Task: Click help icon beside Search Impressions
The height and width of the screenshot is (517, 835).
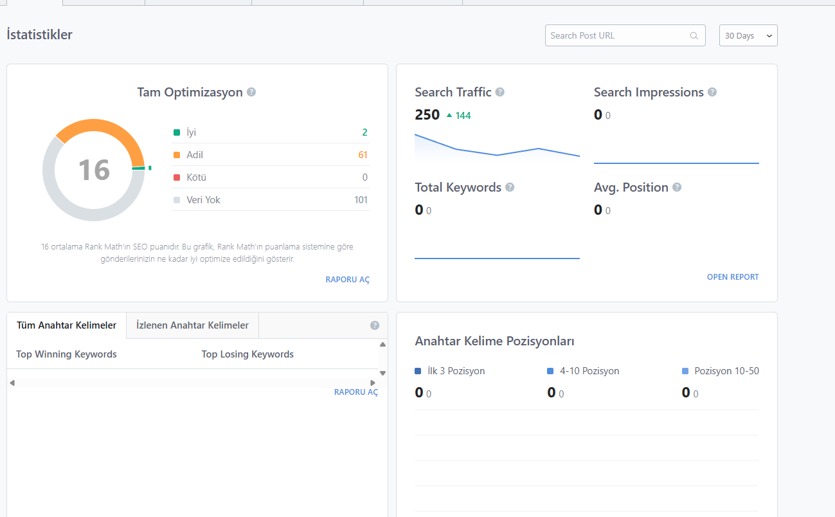Action: point(712,92)
